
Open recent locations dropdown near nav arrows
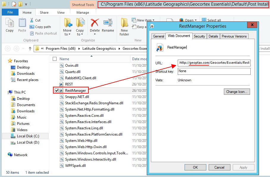click(23, 49)
